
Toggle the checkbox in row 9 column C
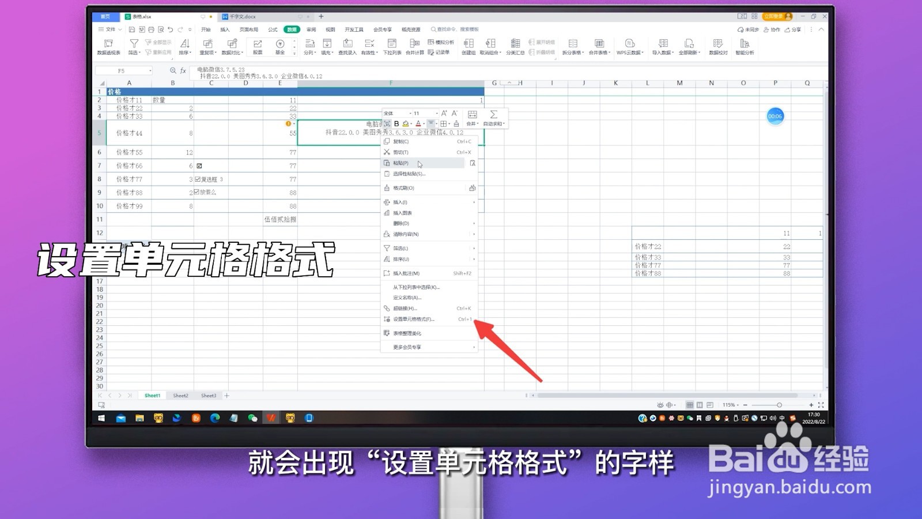(197, 192)
